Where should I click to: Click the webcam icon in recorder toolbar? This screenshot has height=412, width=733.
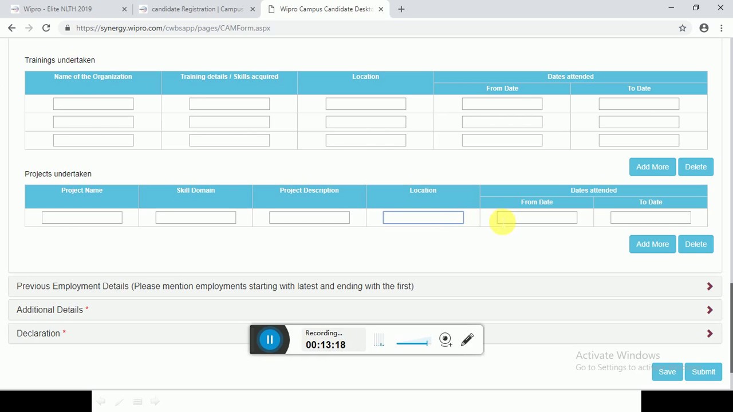446,340
